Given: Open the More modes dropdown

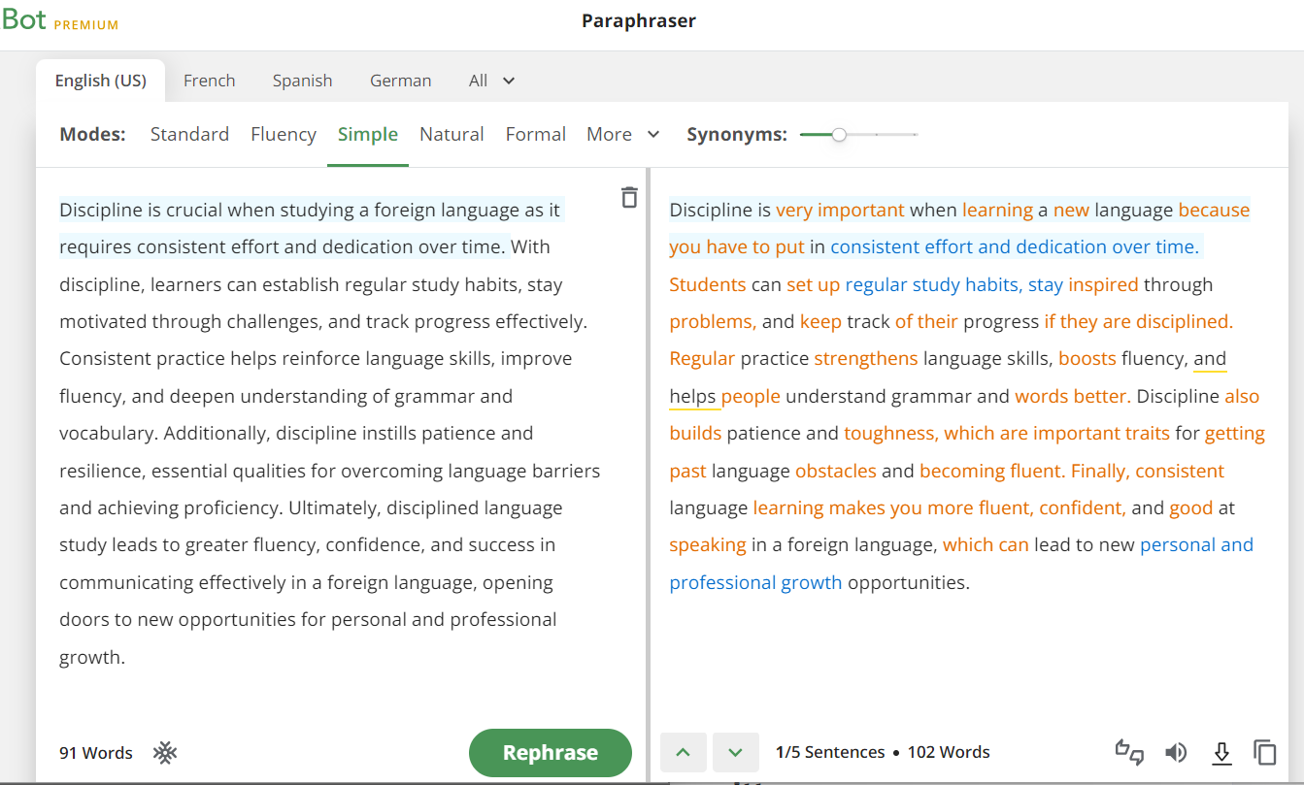Looking at the screenshot, I should point(622,134).
